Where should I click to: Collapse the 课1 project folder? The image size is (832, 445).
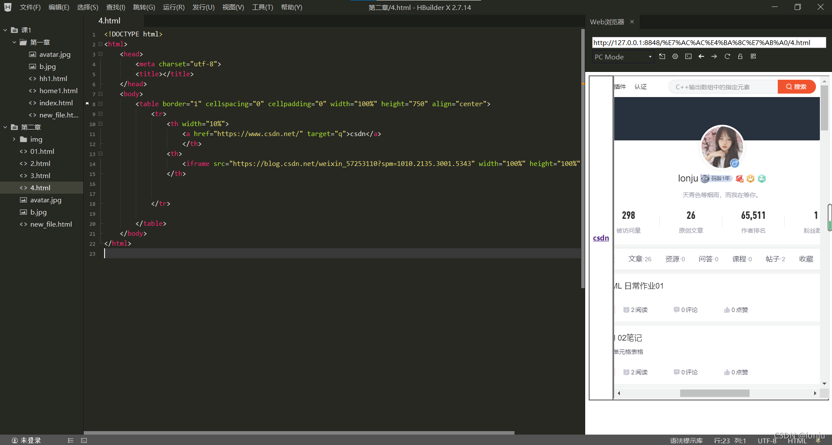[5, 30]
